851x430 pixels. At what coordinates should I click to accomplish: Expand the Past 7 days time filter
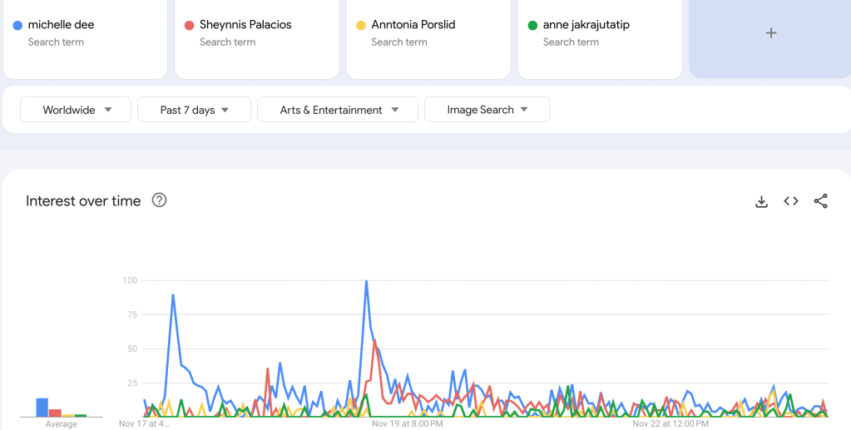(x=194, y=110)
